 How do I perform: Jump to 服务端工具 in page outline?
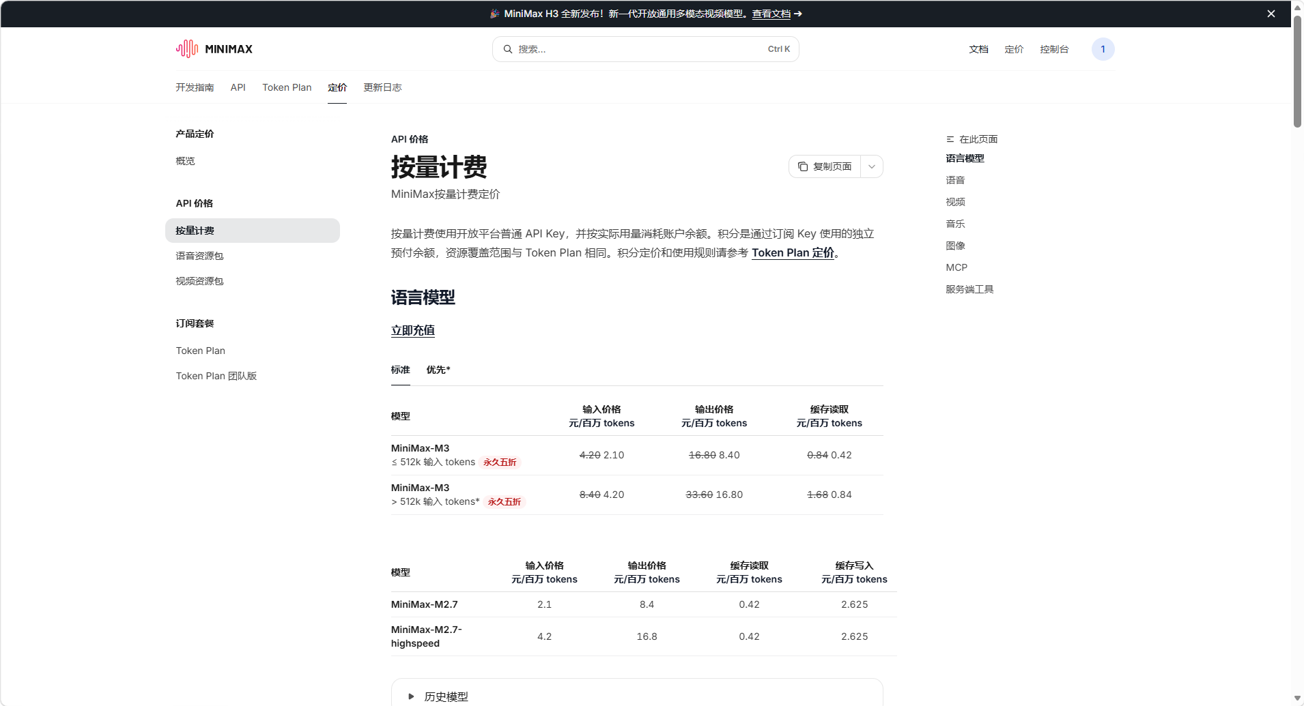tap(969, 289)
